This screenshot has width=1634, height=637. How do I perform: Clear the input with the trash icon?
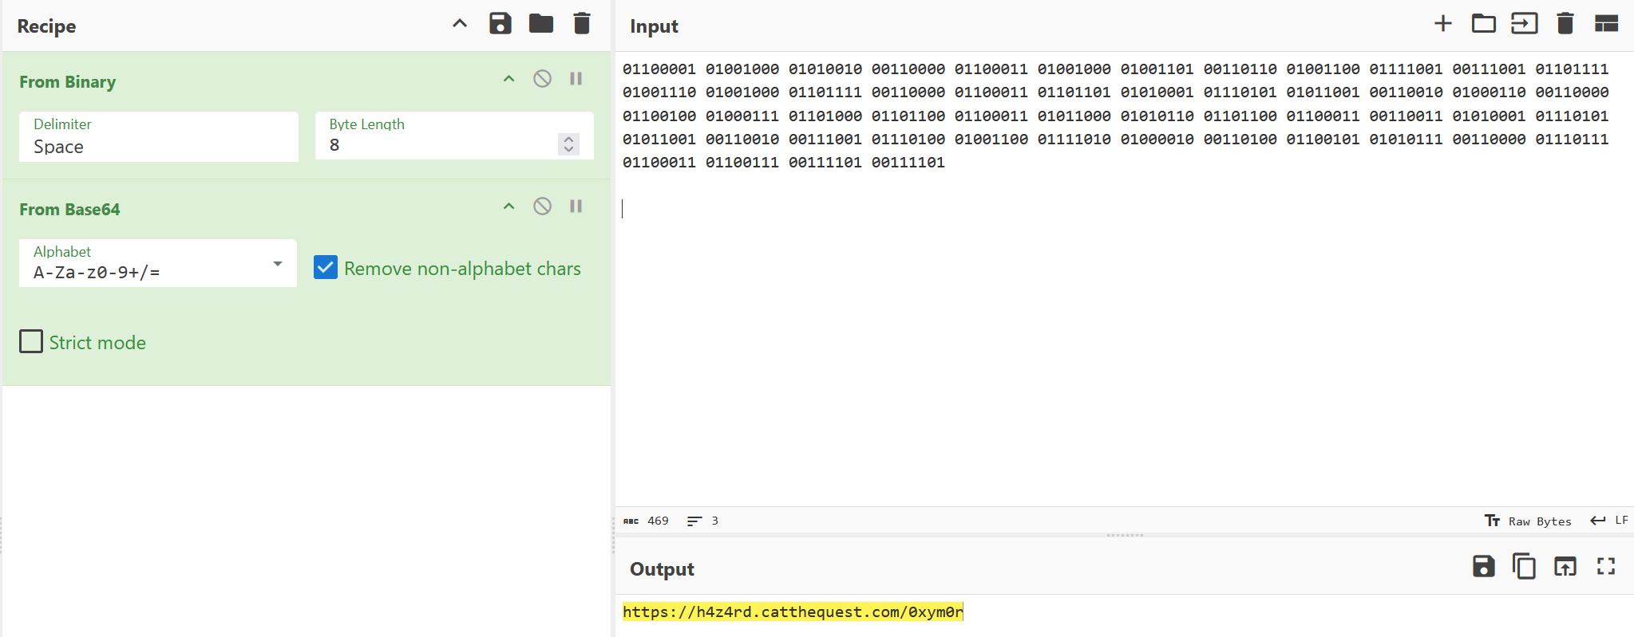pyautogui.click(x=1565, y=24)
